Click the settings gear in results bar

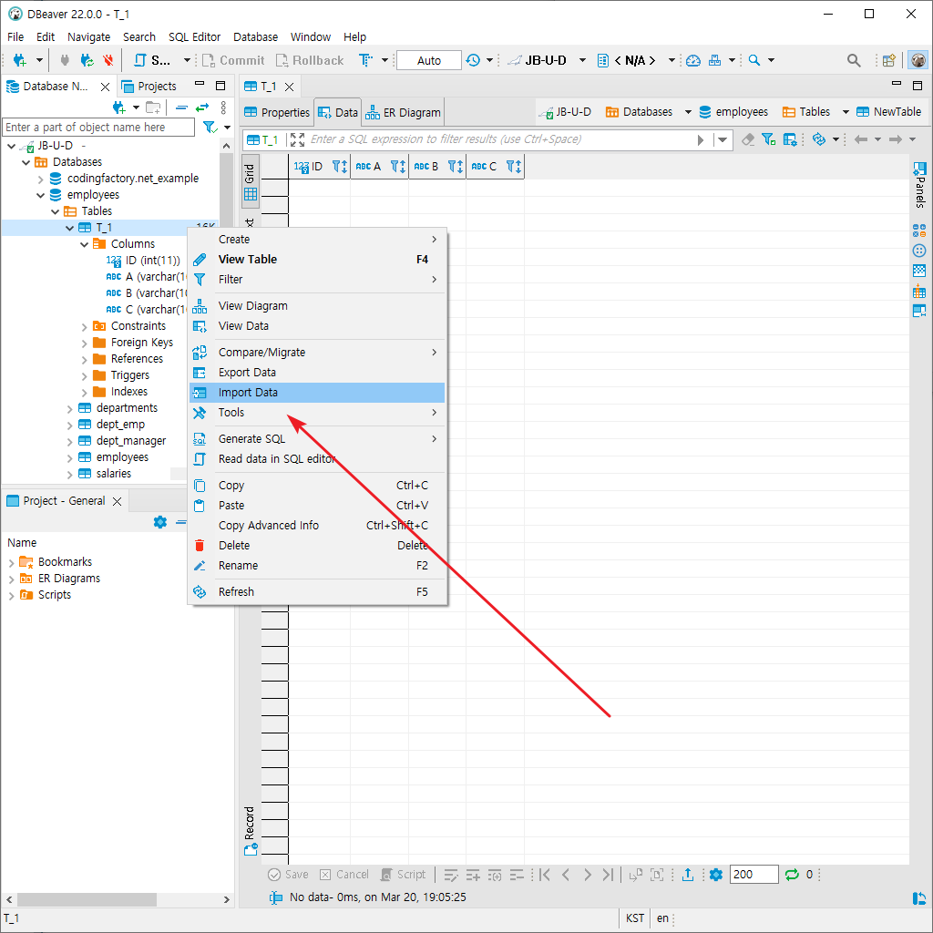(716, 874)
